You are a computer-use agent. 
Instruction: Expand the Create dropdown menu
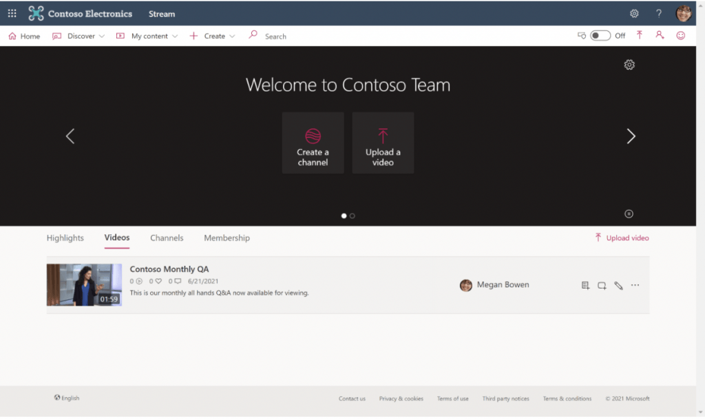point(212,36)
